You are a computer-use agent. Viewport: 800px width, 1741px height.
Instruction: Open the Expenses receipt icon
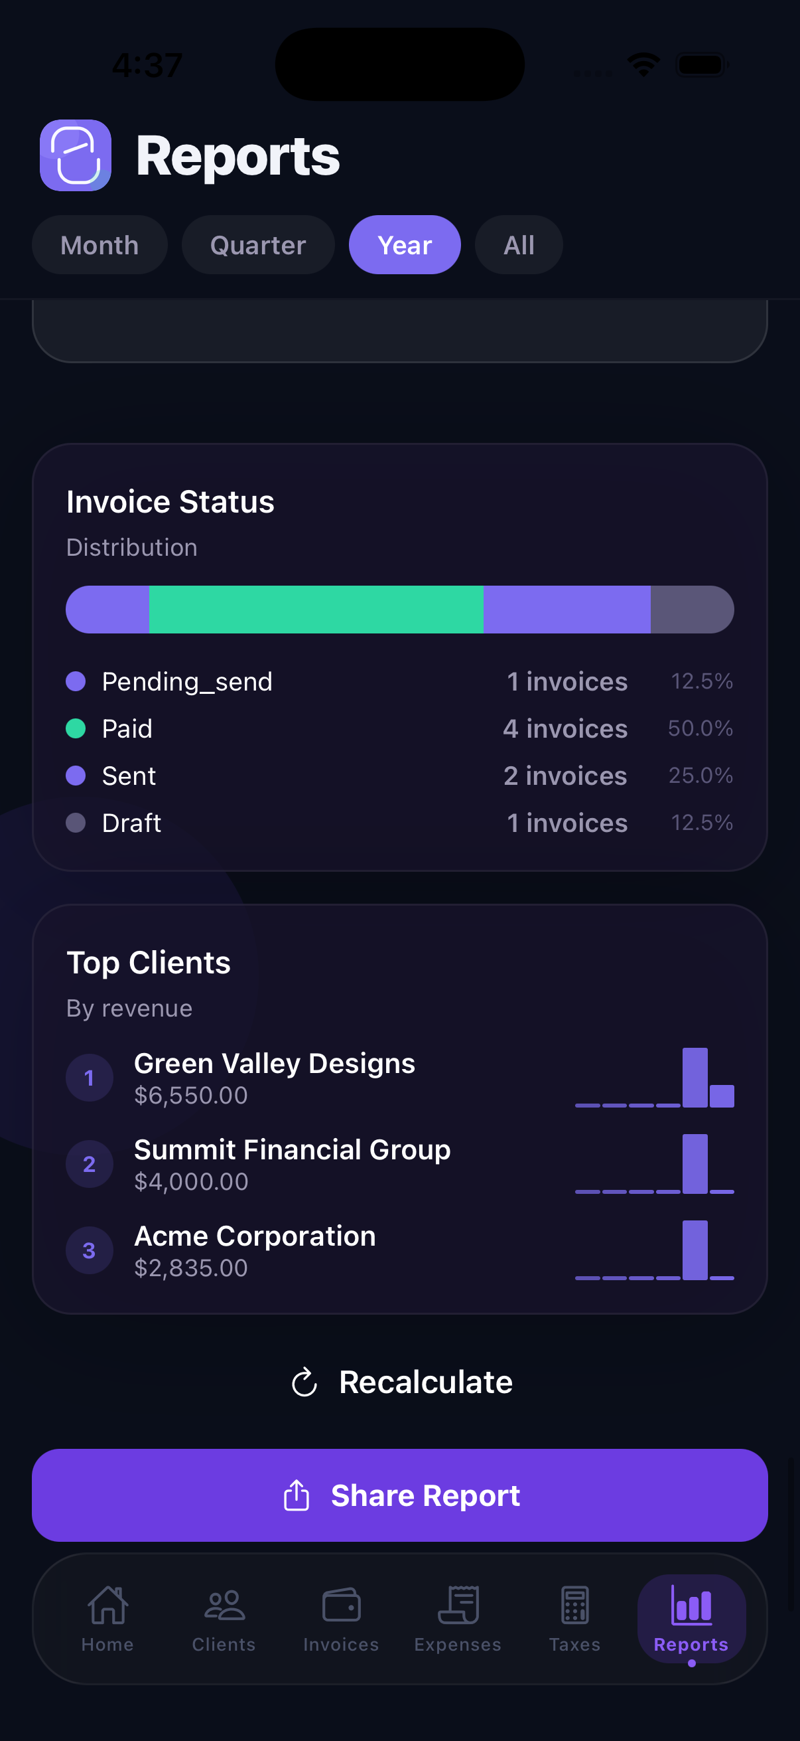(x=458, y=1605)
